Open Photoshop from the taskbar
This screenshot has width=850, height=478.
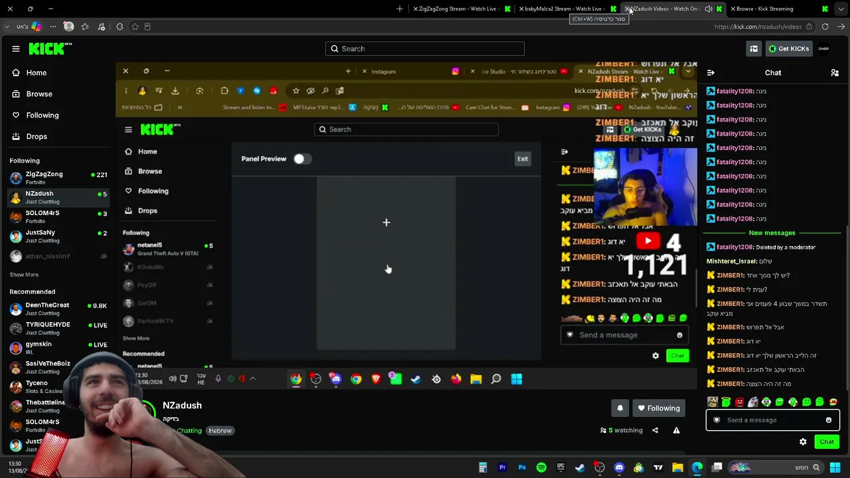522,468
